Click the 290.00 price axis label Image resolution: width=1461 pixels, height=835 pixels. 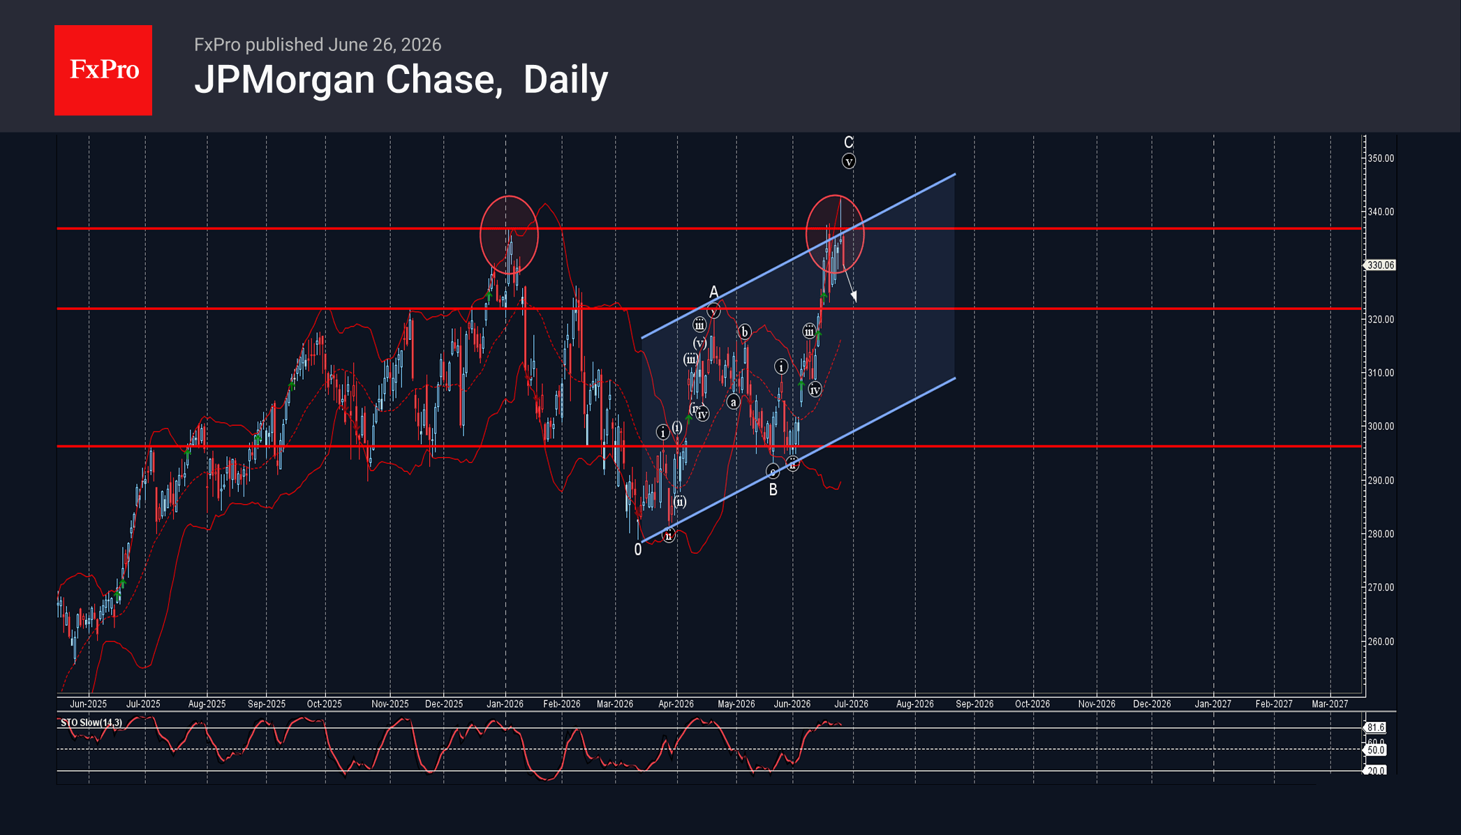pyautogui.click(x=1380, y=480)
